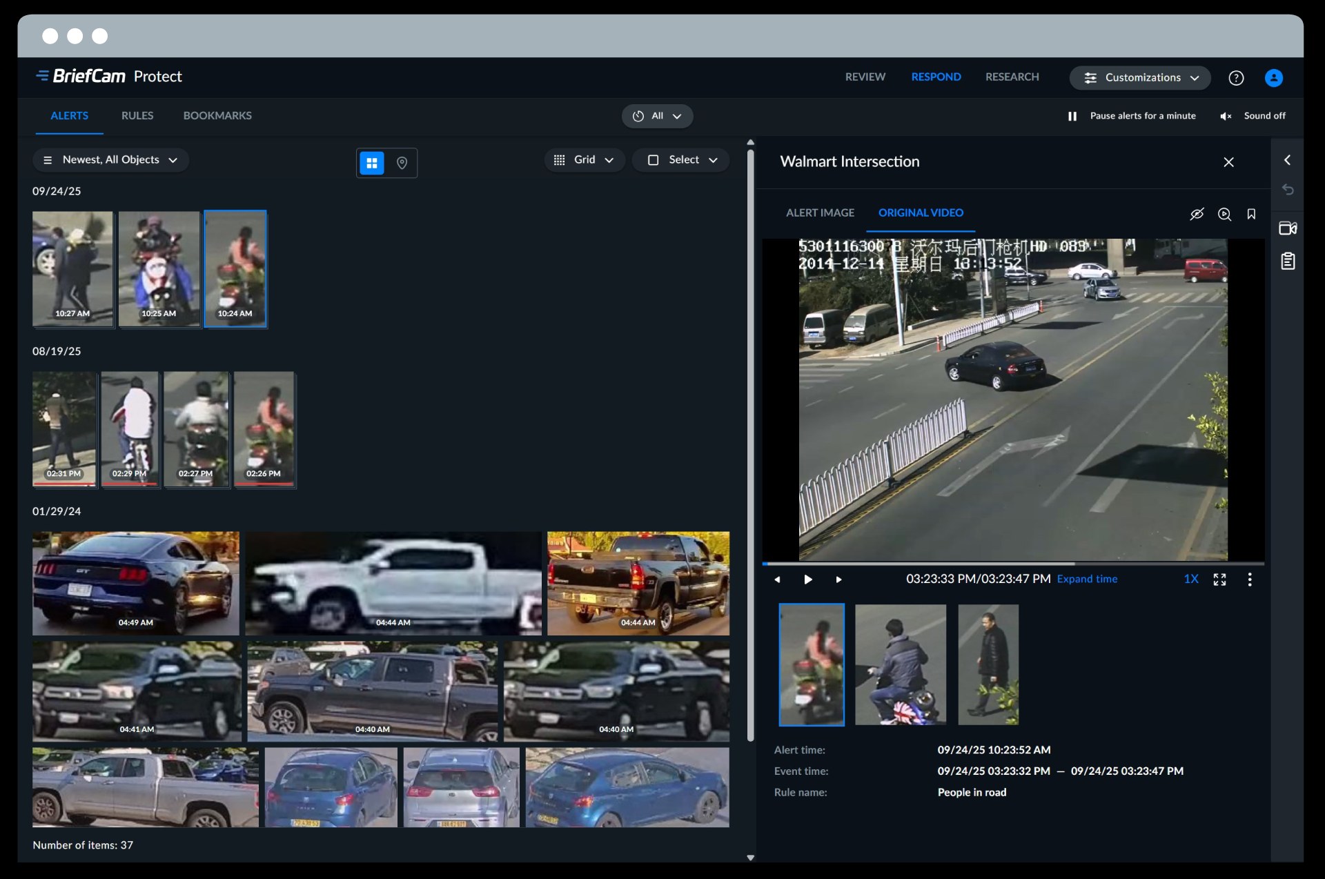This screenshot has height=879, width=1325.
Task: Toggle the hide overlay eye icon
Action: [1197, 214]
